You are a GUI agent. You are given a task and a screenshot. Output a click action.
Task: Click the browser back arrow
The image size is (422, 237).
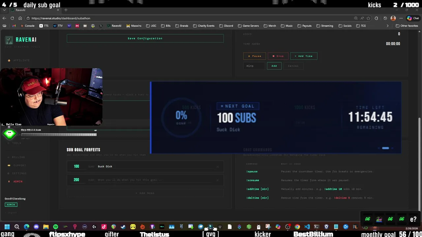(4, 18)
